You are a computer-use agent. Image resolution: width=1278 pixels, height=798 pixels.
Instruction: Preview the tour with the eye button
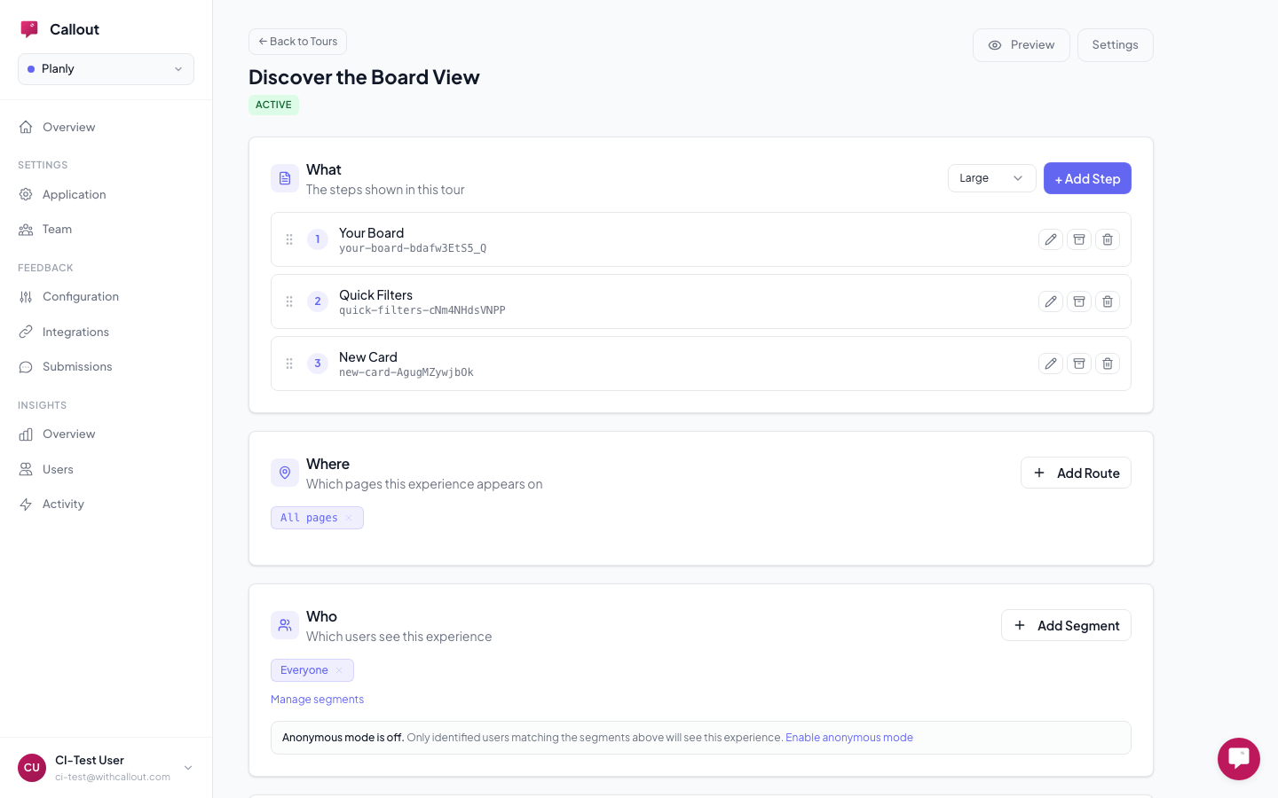tap(1021, 45)
